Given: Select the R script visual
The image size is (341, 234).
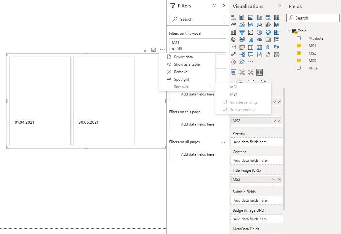Looking at the screenshot, I should pos(268,47).
